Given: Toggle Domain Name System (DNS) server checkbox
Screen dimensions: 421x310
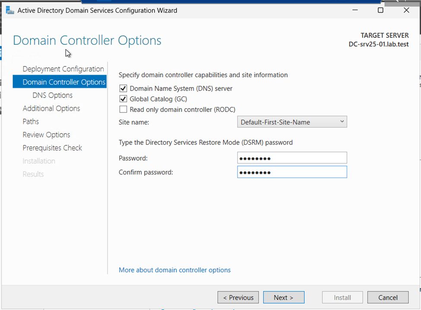Looking at the screenshot, I should click(x=123, y=88).
